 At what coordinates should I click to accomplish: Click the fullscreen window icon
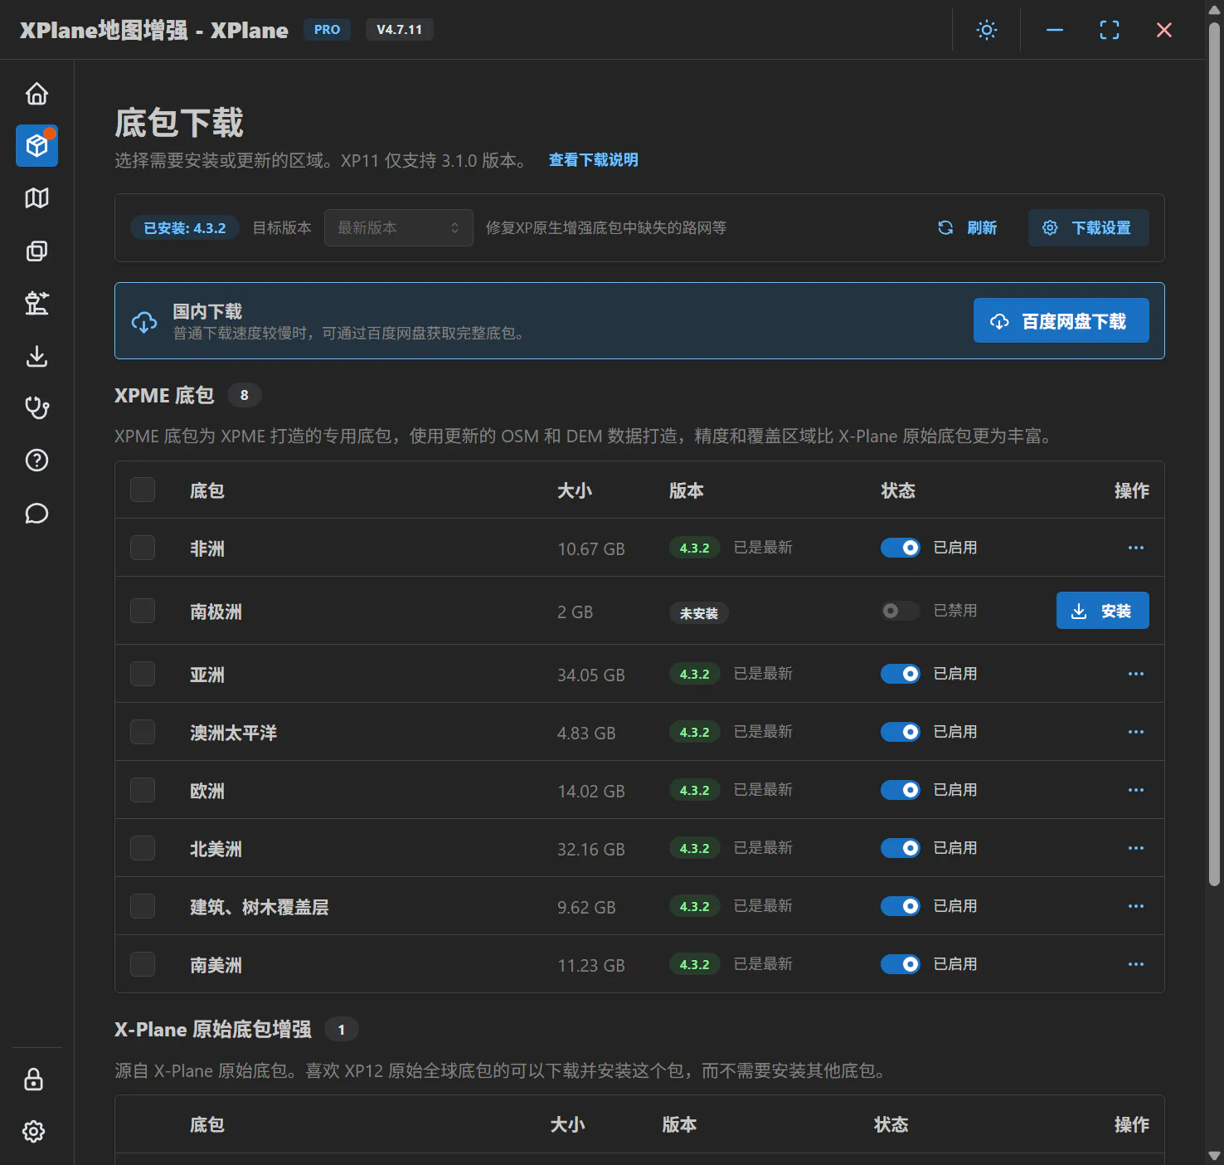1110,30
